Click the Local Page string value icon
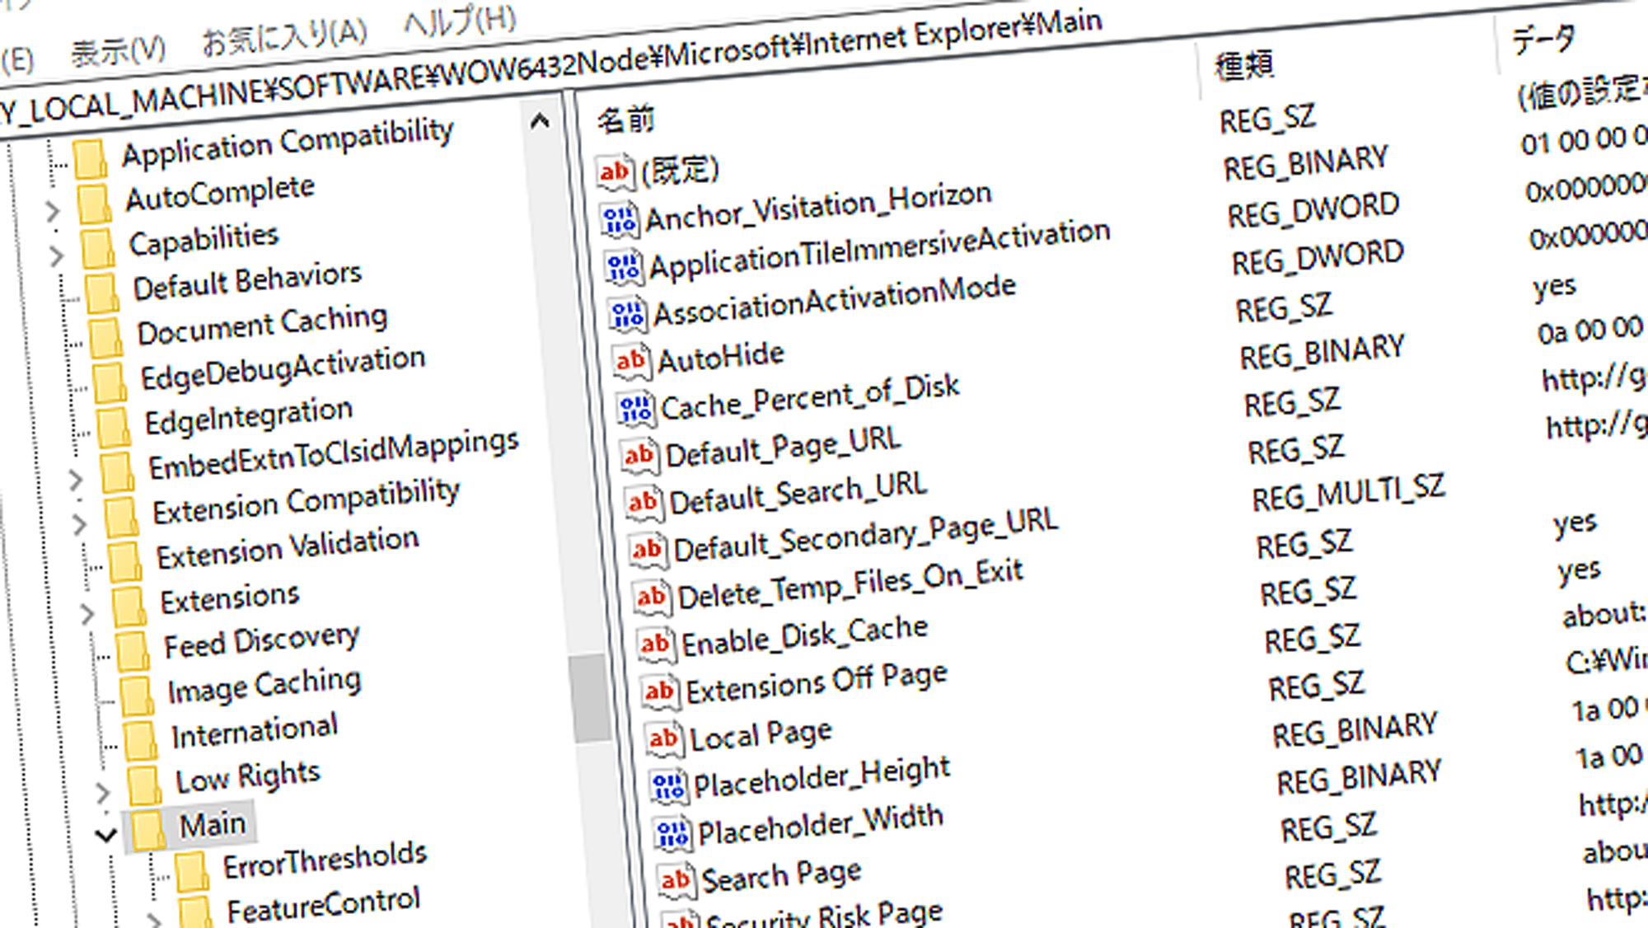Image resolution: width=1648 pixels, height=928 pixels. click(x=663, y=739)
